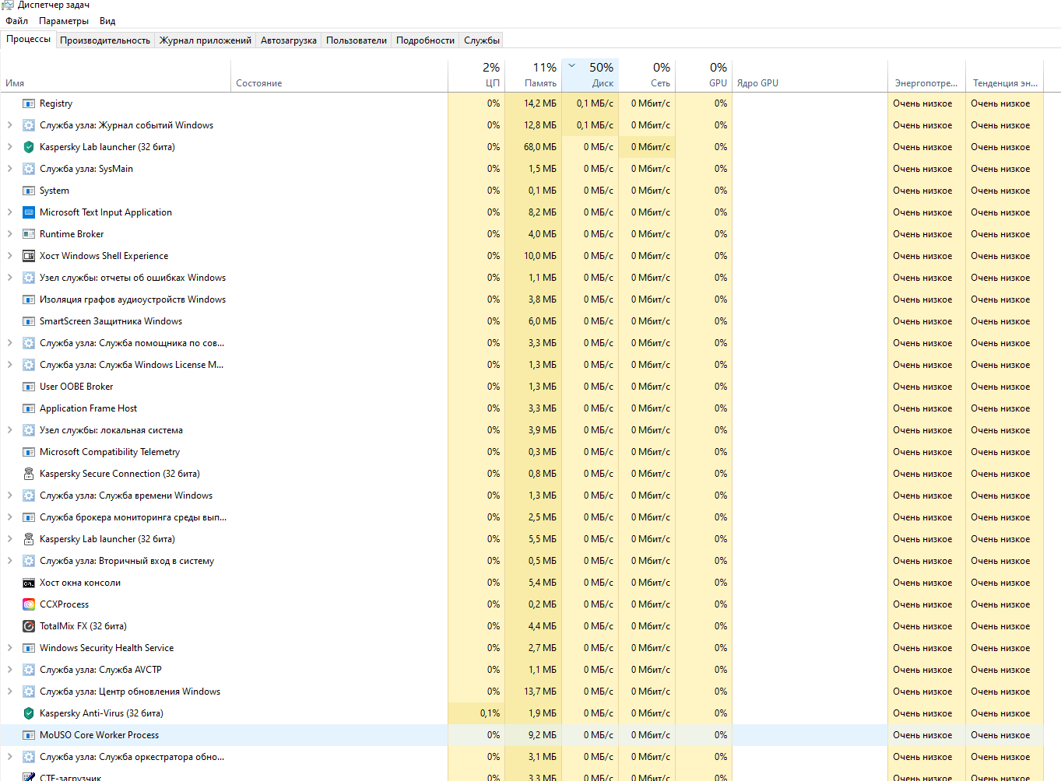Screen dimensions: 1061x781
Task: Open the Файл menu
Action: 16,21
